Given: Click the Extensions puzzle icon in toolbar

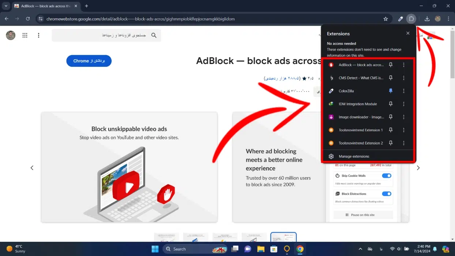Looking at the screenshot, I should (x=411, y=19).
